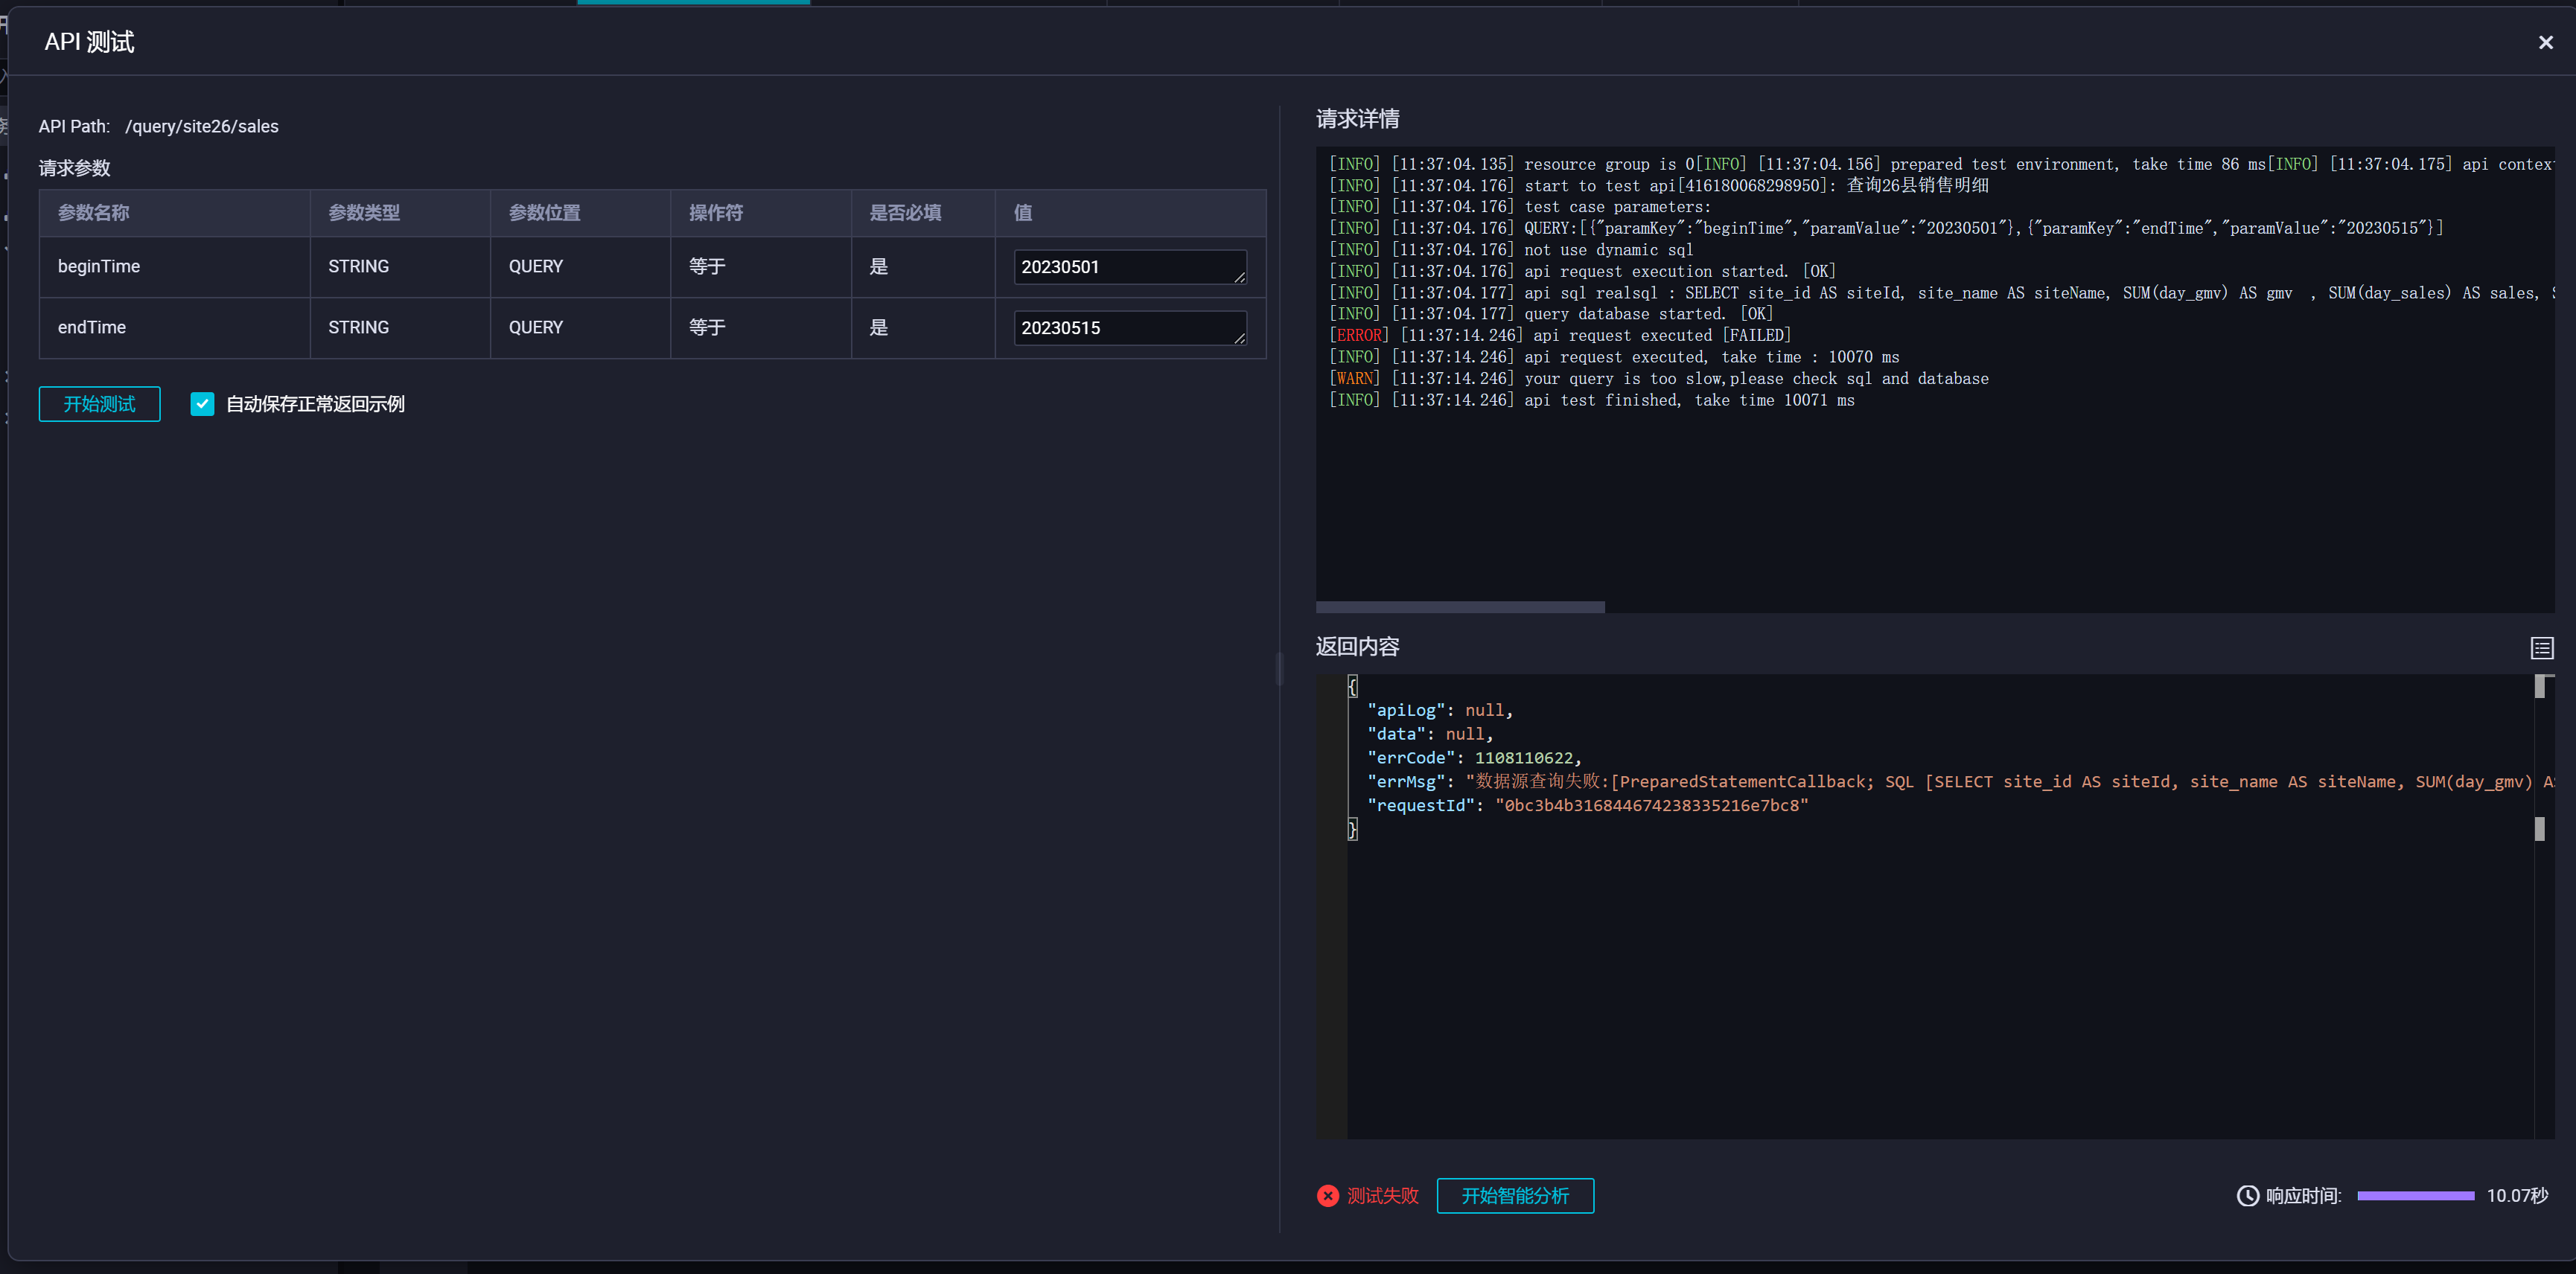Click the errCode 1108110622 line
This screenshot has width=2576, height=1274.
click(x=1474, y=758)
